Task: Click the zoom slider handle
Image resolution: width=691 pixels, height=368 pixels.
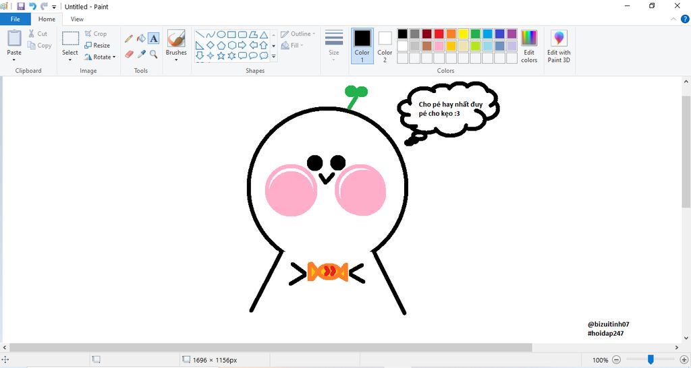Action: tap(651, 360)
